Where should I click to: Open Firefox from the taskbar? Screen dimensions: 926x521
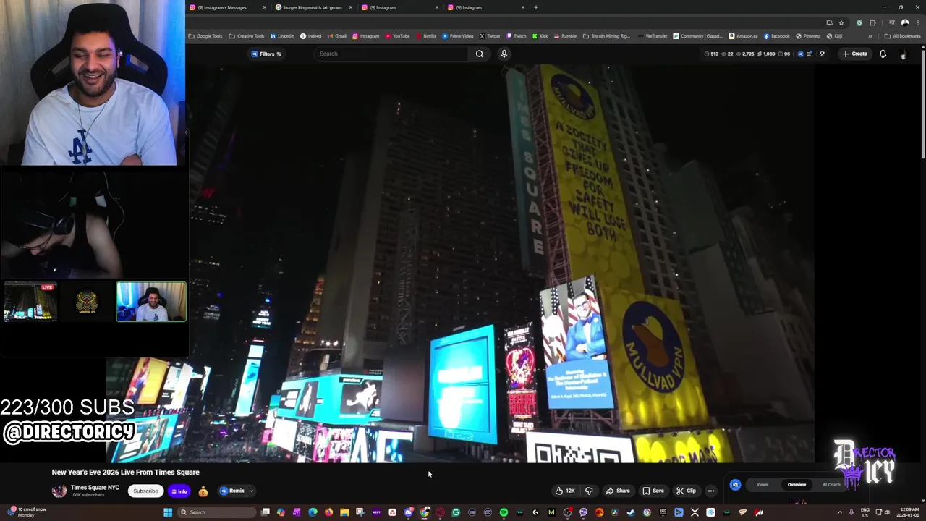[x=328, y=512]
